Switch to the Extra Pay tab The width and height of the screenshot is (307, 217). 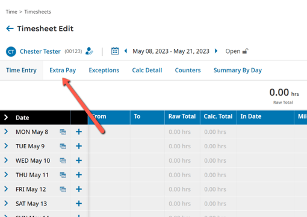pos(63,71)
